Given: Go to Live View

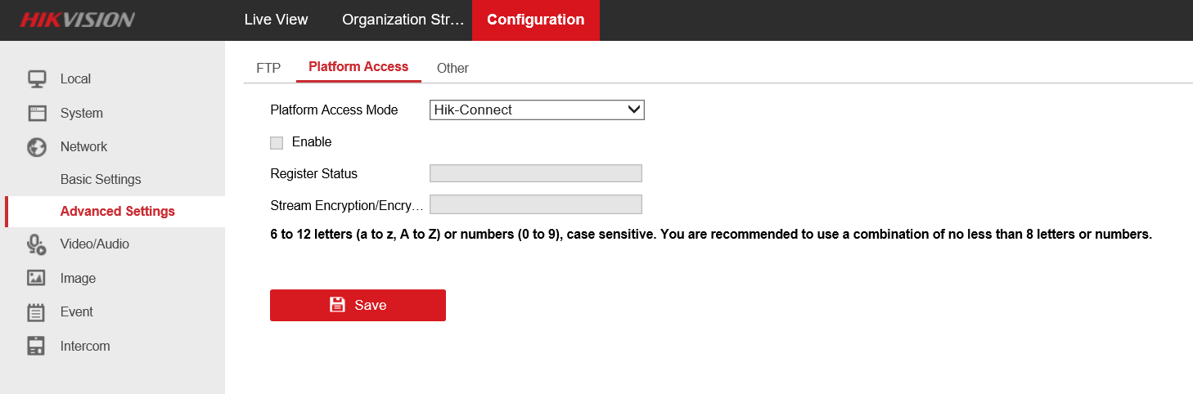Looking at the screenshot, I should [276, 20].
